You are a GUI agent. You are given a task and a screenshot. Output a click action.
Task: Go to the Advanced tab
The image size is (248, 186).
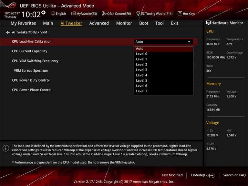tap(99, 23)
